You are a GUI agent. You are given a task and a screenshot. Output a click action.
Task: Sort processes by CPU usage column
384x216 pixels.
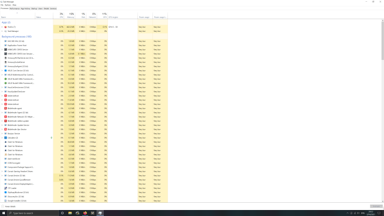(x=59, y=16)
